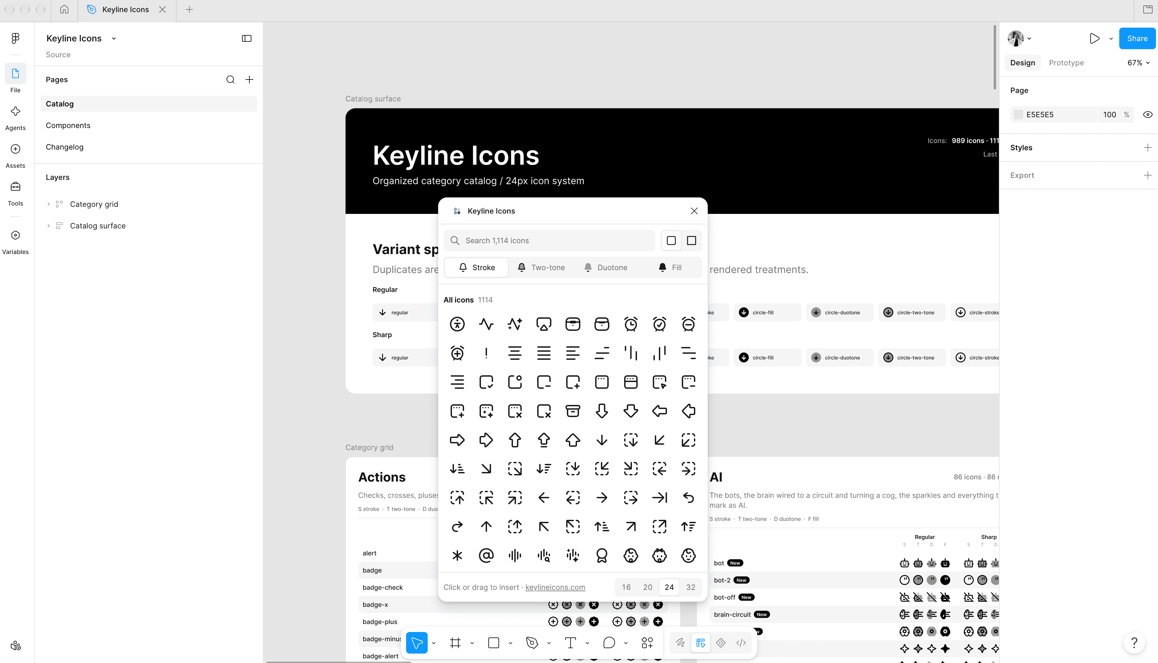The height and width of the screenshot is (663, 1158).
Task: Open the Actions components tool
Action: (x=647, y=642)
